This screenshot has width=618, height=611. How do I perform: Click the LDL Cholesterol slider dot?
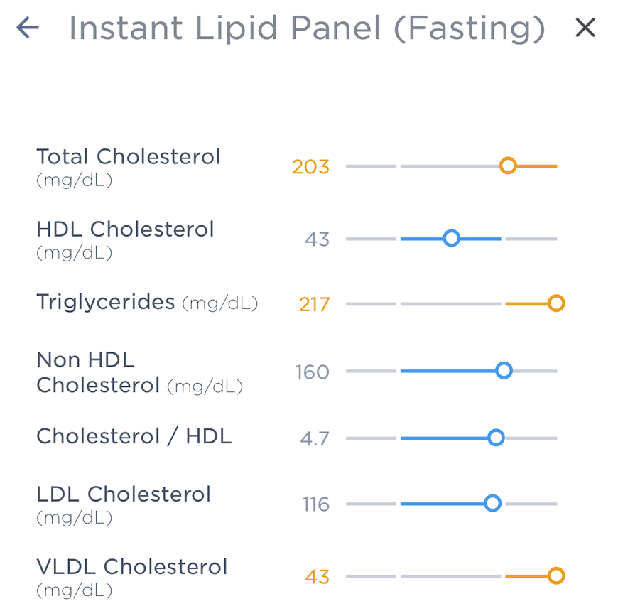pyautogui.click(x=492, y=504)
